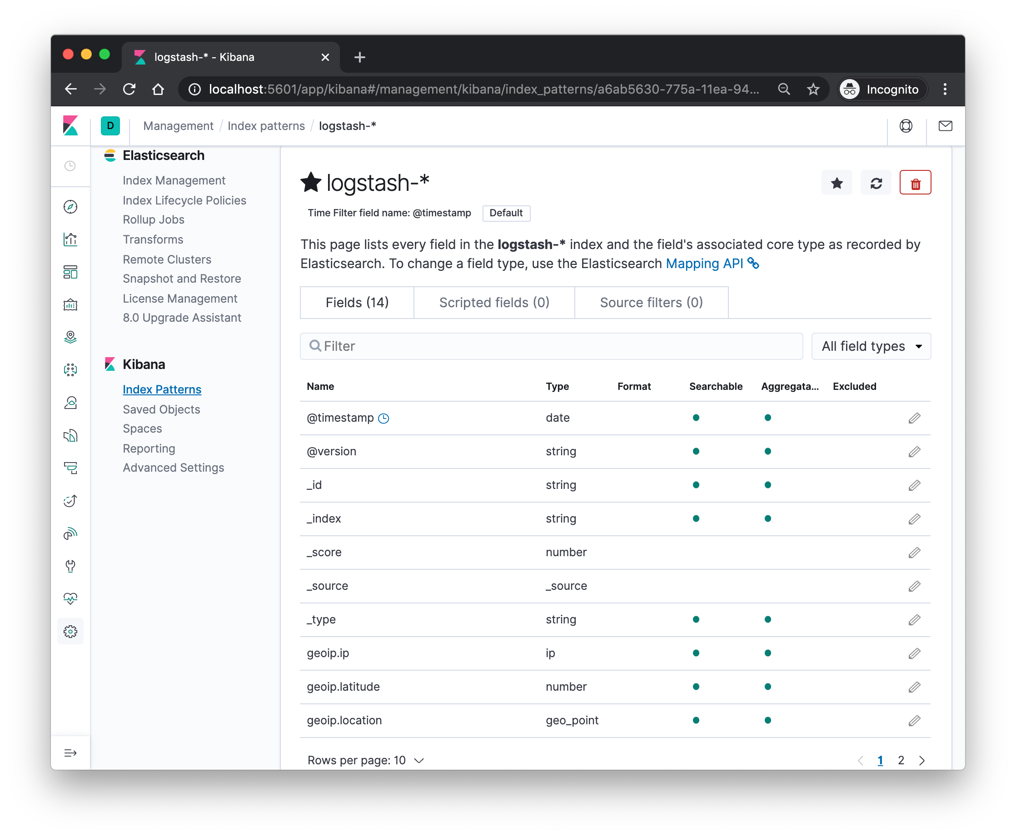This screenshot has width=1016, height=837.
Task: Reload the browser page
Action: click(129, 89)
